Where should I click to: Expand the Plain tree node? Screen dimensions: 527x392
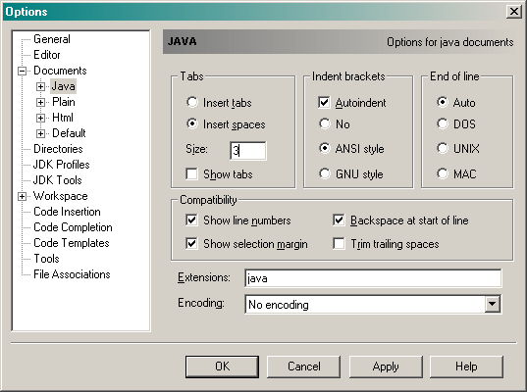pyautogui.click(x=40, y=102)
